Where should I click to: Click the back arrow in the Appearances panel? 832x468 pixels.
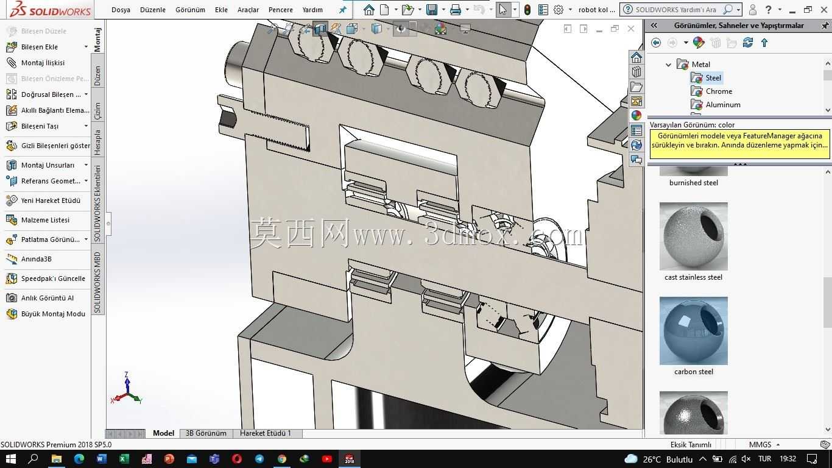(656, 42)
